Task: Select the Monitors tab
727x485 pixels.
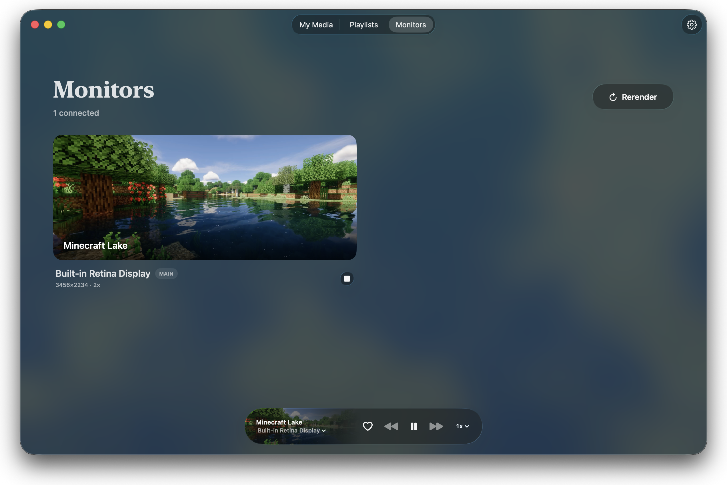Action: pos(410,25)
